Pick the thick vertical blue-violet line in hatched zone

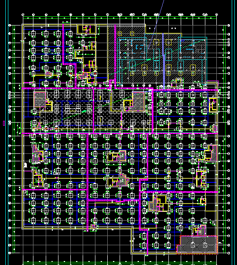164,61
